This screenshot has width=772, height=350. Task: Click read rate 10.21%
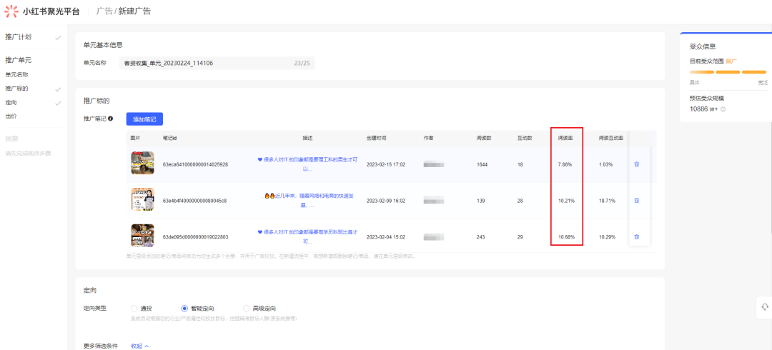tap(566, 200)
